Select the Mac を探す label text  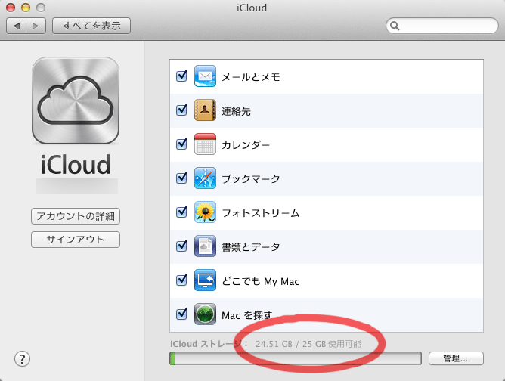[x=247, y=315]
